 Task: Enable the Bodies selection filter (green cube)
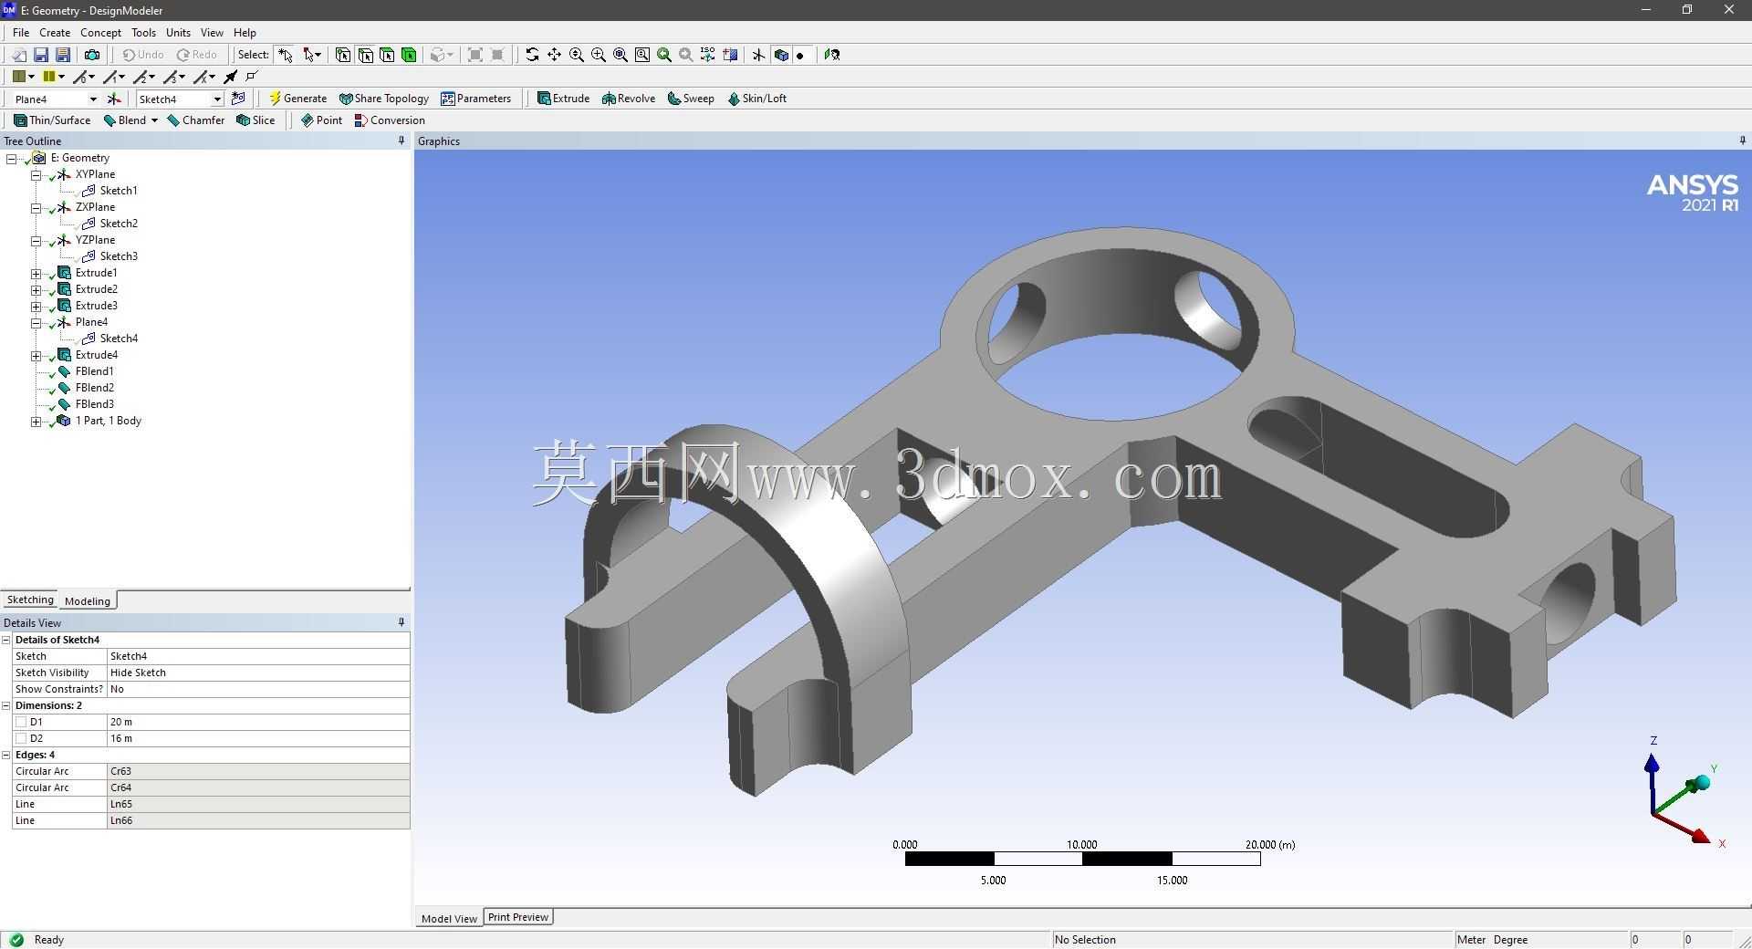409,55
